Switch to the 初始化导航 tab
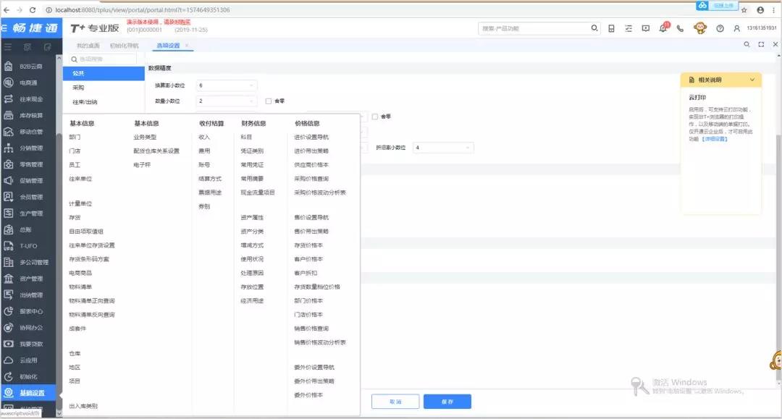 pyautogui.click(x=125, y=46)
